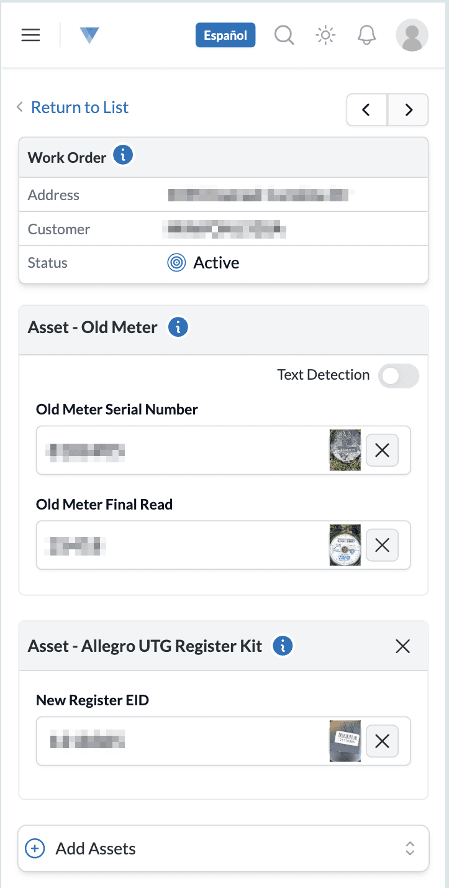The width and height of the screenshot is (449, 888).
Task: Click the Allegro UTG Register Kit info icon
Action: point(283,646)
